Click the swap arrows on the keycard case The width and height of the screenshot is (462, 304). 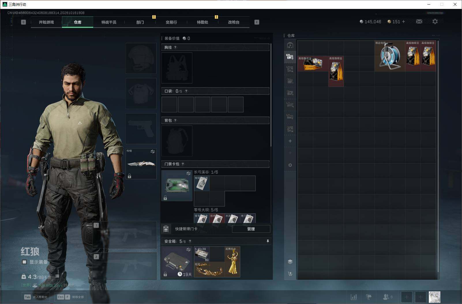pos(188,173)
